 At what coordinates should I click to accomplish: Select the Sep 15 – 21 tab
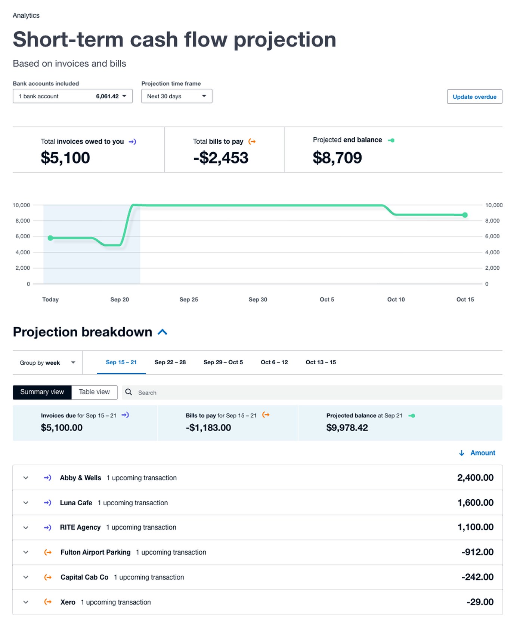tap(121, 362)
